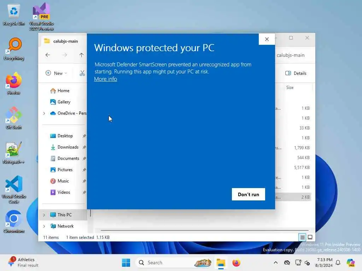
Task: Open the Athletics news widget
Action: [23, 263]
